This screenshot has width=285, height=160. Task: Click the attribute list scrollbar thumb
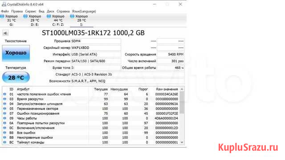(182, 103)
